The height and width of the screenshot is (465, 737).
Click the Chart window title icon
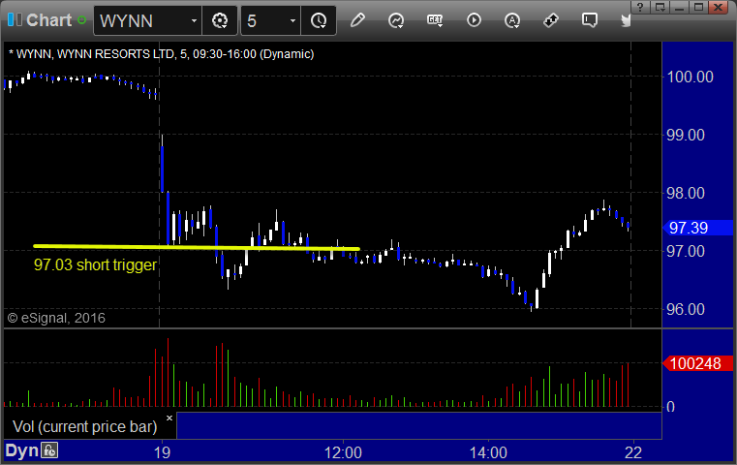pyautogui.click(x=15, y=20)
